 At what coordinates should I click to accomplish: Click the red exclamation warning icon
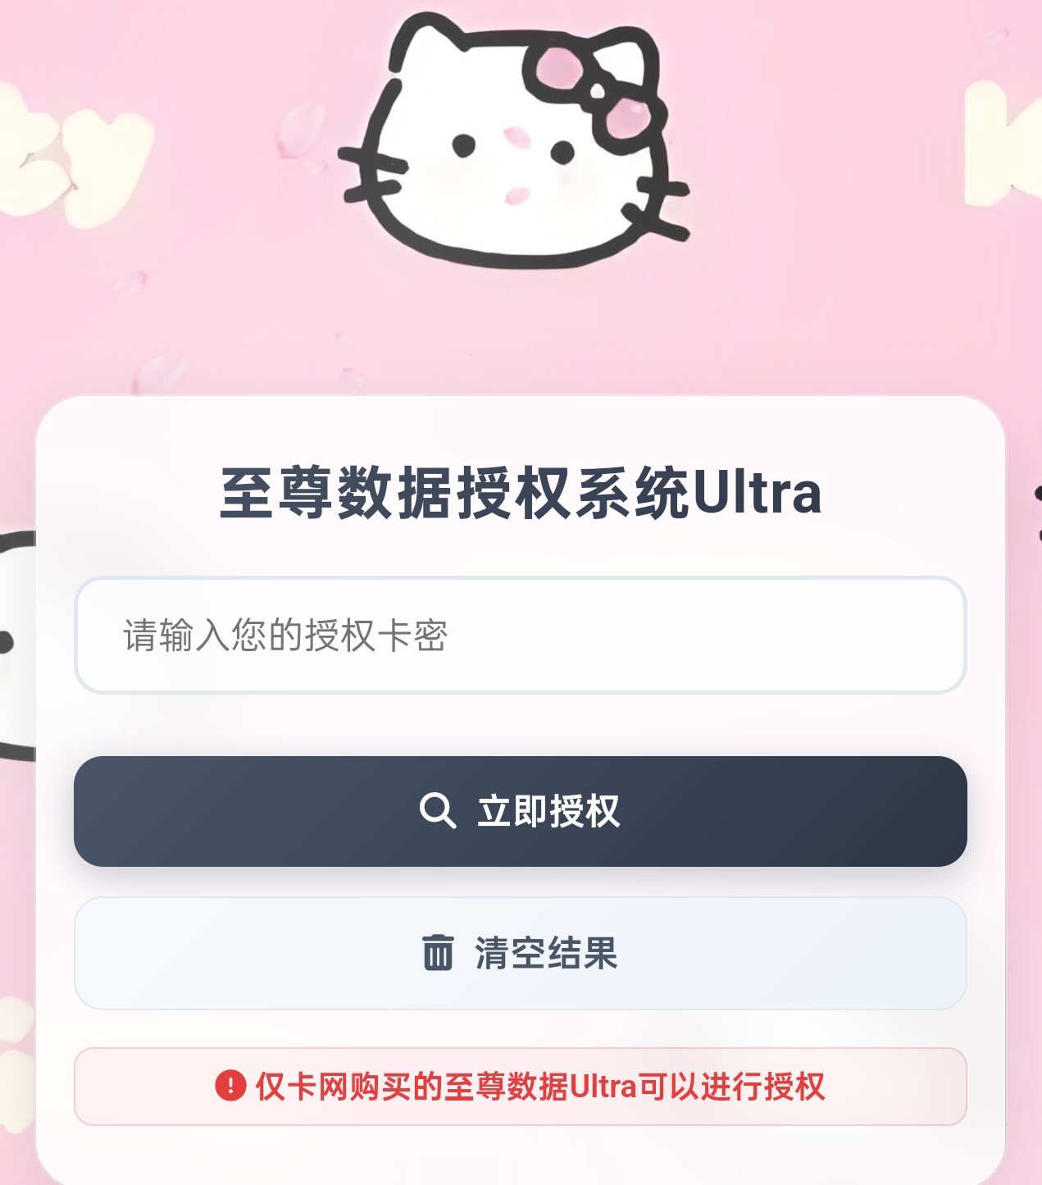pos(230,1086)
